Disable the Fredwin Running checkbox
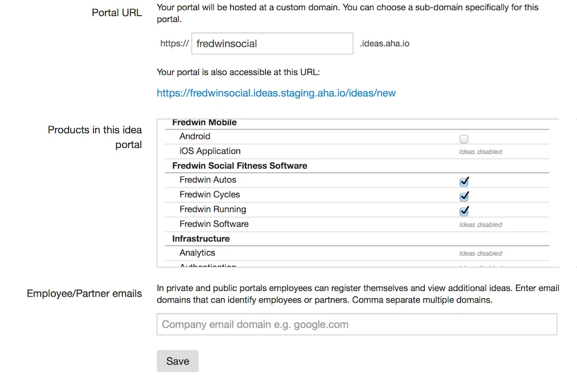This screenshot has width=577, height=375. click(464, 211)
